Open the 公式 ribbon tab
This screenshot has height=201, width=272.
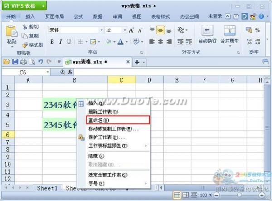click(78, 16)
